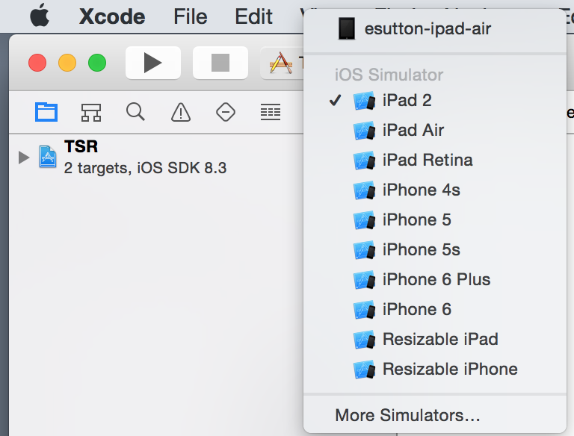
Task: Show the Symbol navigator hierarchy icon
Action: click(90, 112)
